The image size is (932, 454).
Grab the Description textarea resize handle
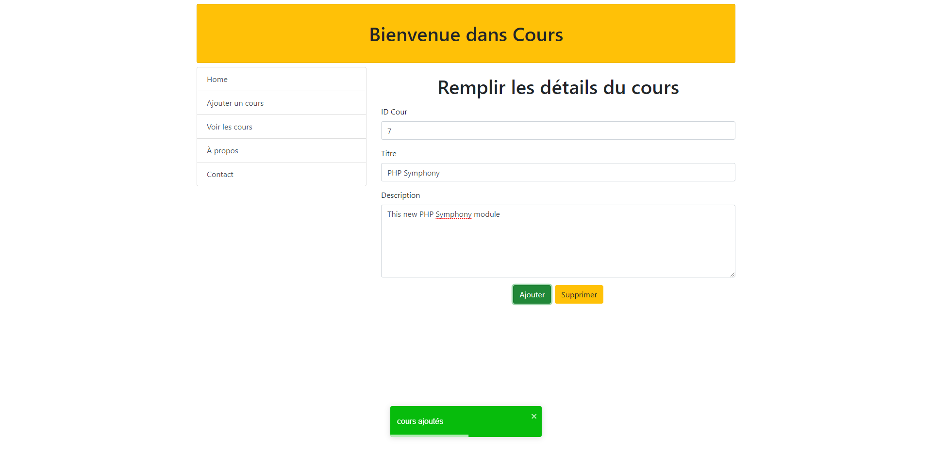coord(732,274)
